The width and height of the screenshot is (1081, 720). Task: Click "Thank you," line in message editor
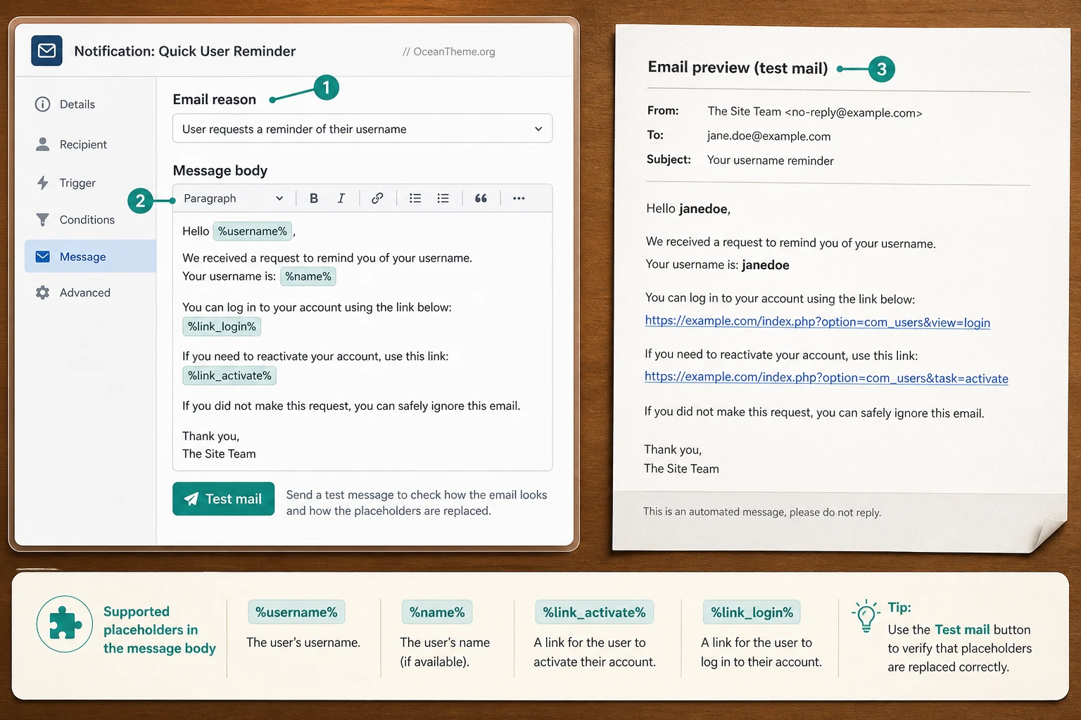click(211, 436)
